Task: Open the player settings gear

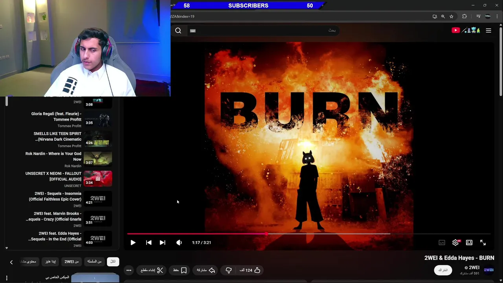Action: pos(455,243)
